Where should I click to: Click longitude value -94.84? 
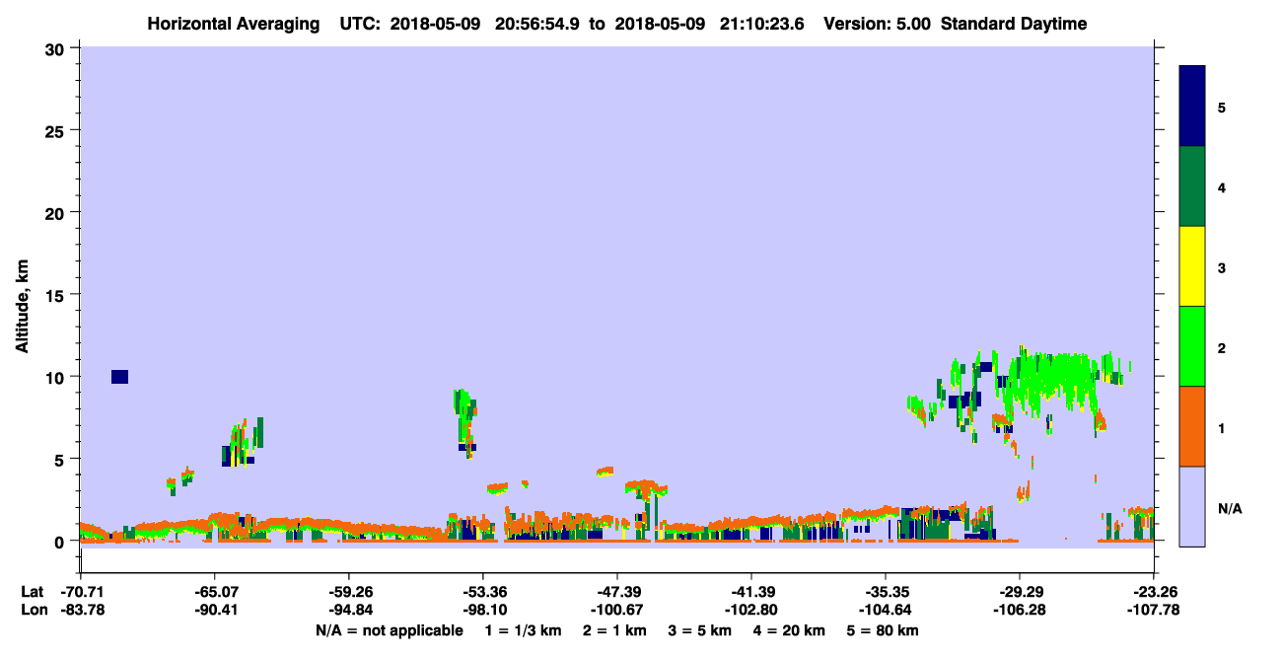pyautogui.click(x=349, y=610)
